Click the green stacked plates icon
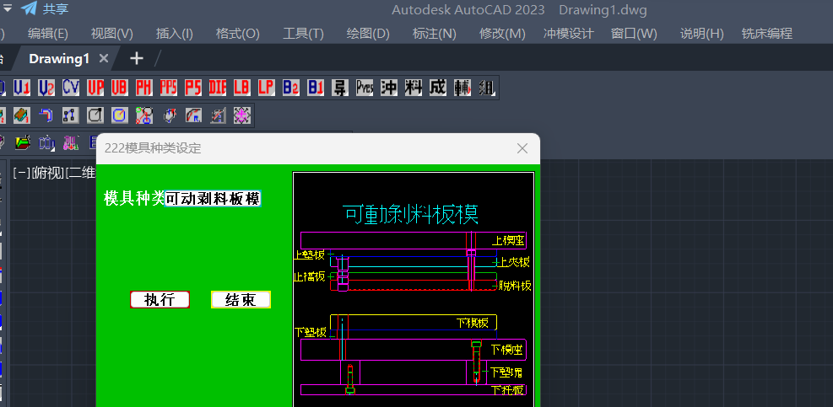This screenshot has width=833, height=407. (x=22, y=115)
